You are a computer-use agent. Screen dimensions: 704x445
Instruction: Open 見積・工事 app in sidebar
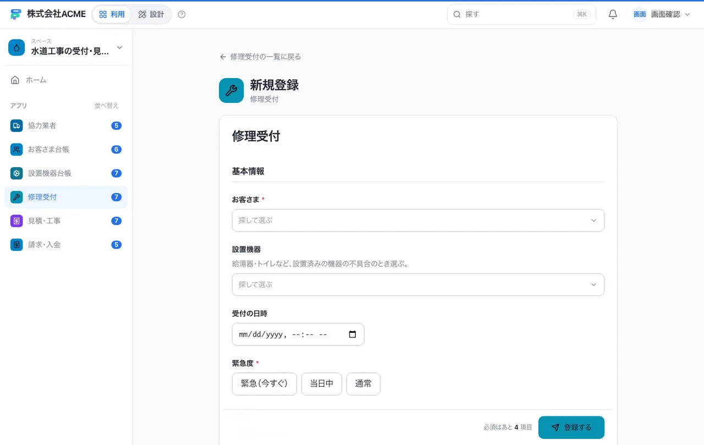click(x=66, y=221)
